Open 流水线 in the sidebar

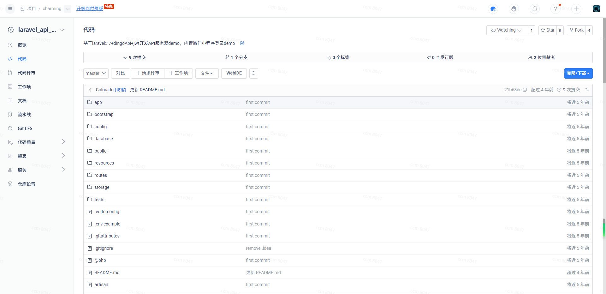tap(24, 115)
